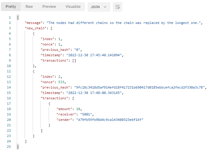The height and width of the screenshot is (152, 212).
Task: Click the amount value 10
Action: (78, 109)
